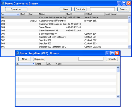Click Contact 502 cell
Image resolution: width=132 pixels, height=107 pixels.
[90, 40]
